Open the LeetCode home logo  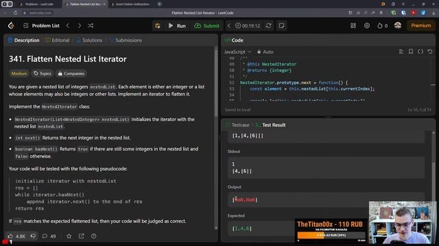click(11, 26)
